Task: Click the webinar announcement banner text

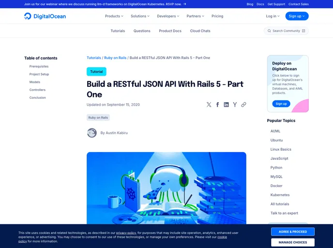Action: (x=103, y=4)
